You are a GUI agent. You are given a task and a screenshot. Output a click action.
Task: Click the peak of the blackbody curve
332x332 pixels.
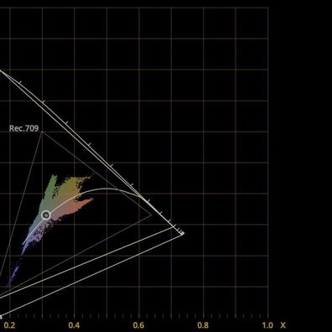[x=107, y=189]
